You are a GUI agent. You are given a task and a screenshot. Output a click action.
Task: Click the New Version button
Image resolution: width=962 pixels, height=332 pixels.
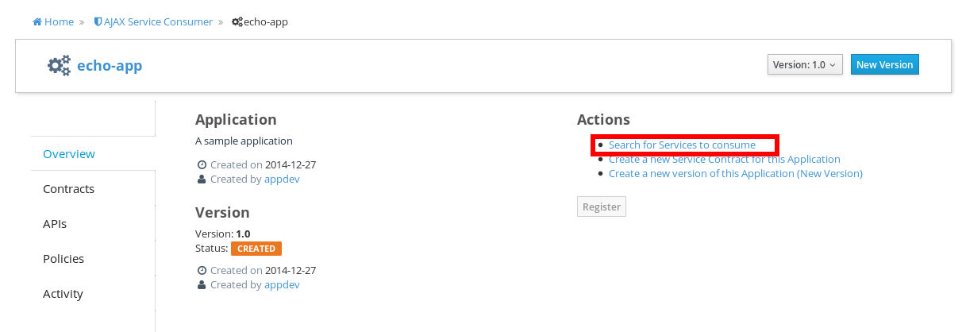[x=885, y=64]
